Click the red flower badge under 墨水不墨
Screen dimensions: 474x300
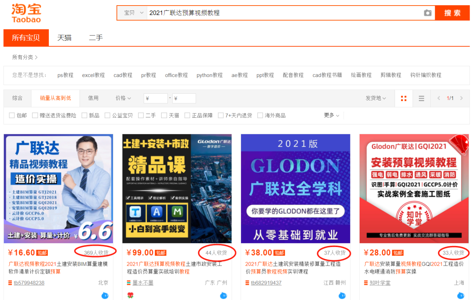pyautogui.click(x=130, y=296)
